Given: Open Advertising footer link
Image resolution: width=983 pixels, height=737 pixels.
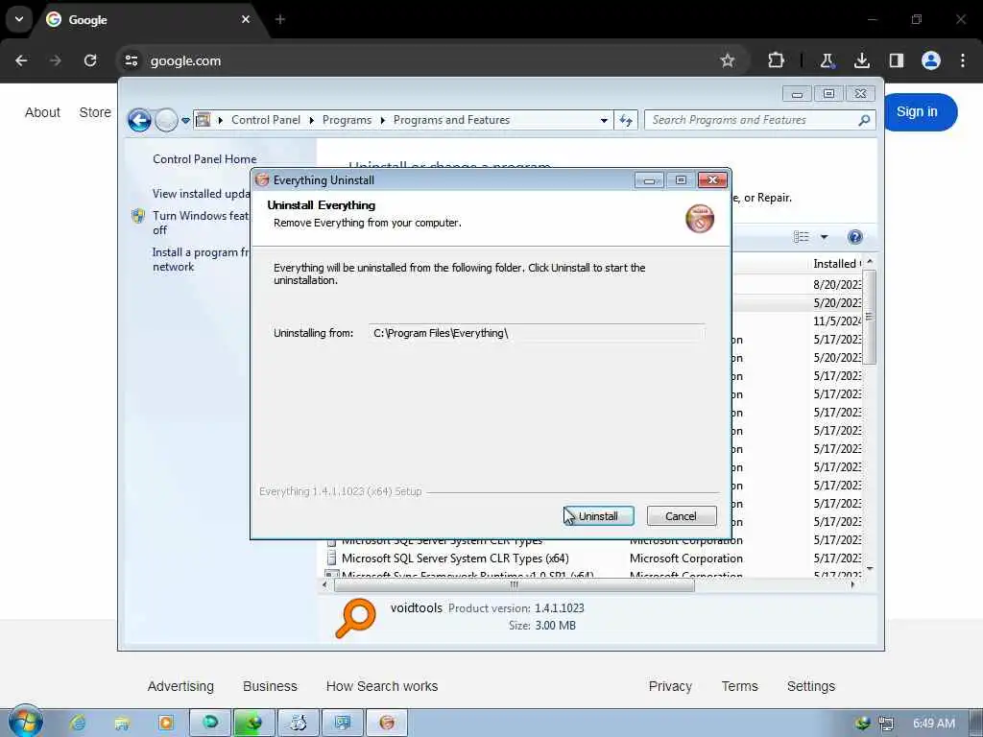Looking at the screenshot, I should click(x=180, y=686).
